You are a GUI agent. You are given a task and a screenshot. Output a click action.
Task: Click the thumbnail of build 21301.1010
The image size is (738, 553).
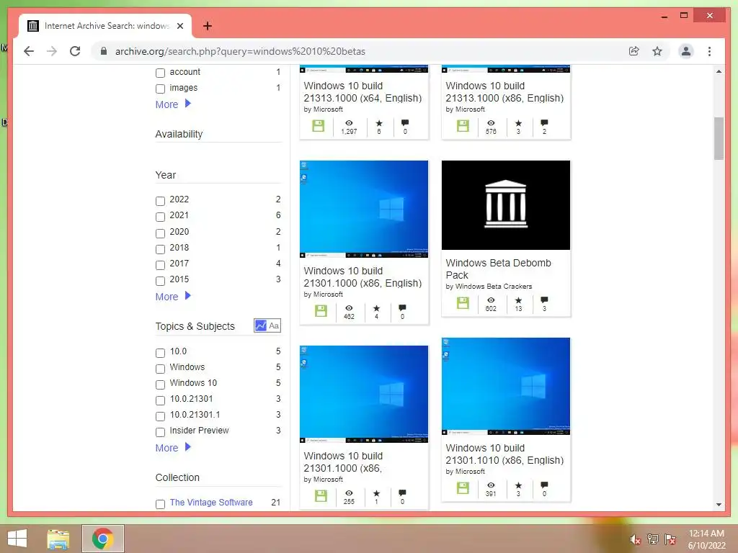click(505, 386)
